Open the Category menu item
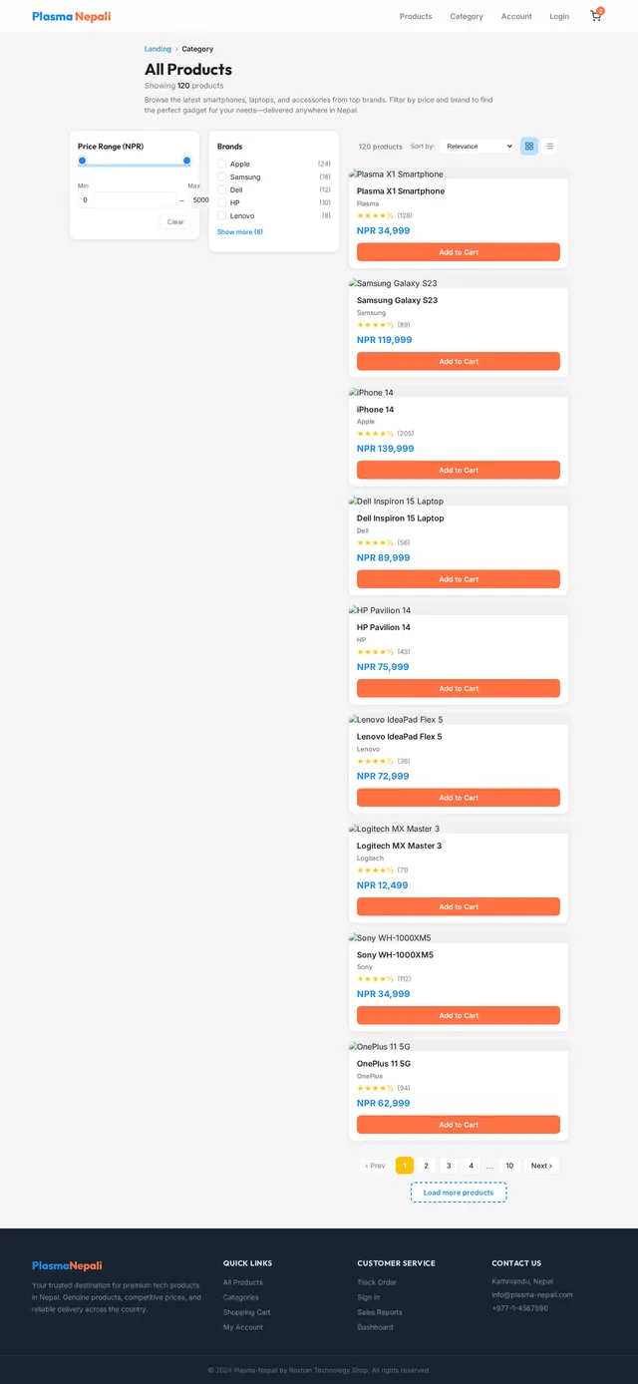638x1384 pixels. (x=467, y=16)
